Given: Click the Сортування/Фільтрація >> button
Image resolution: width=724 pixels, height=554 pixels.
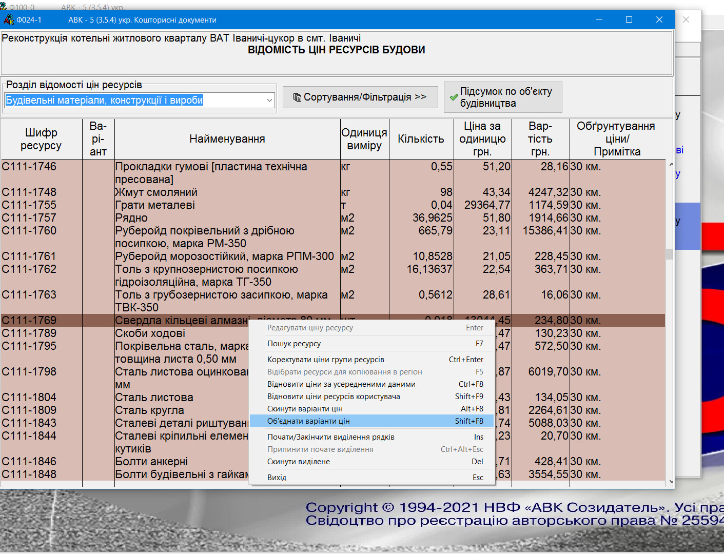Looking at the screenshot, I should pos(360,97).
